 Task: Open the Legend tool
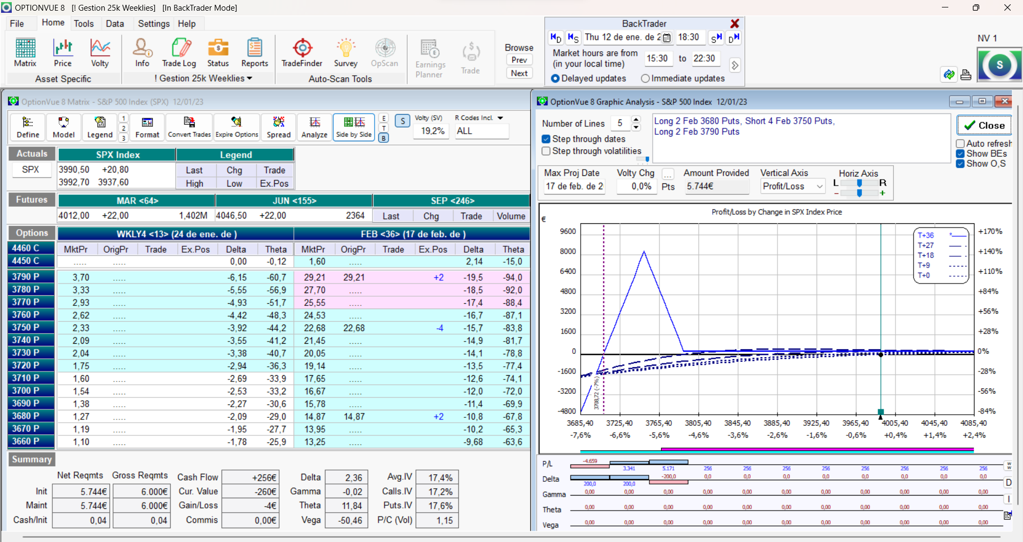pyautogui.click(x=100, y=127)
